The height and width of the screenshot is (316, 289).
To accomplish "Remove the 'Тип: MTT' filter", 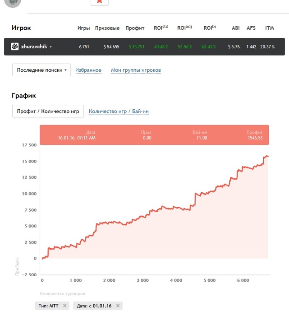I will 64,306.
